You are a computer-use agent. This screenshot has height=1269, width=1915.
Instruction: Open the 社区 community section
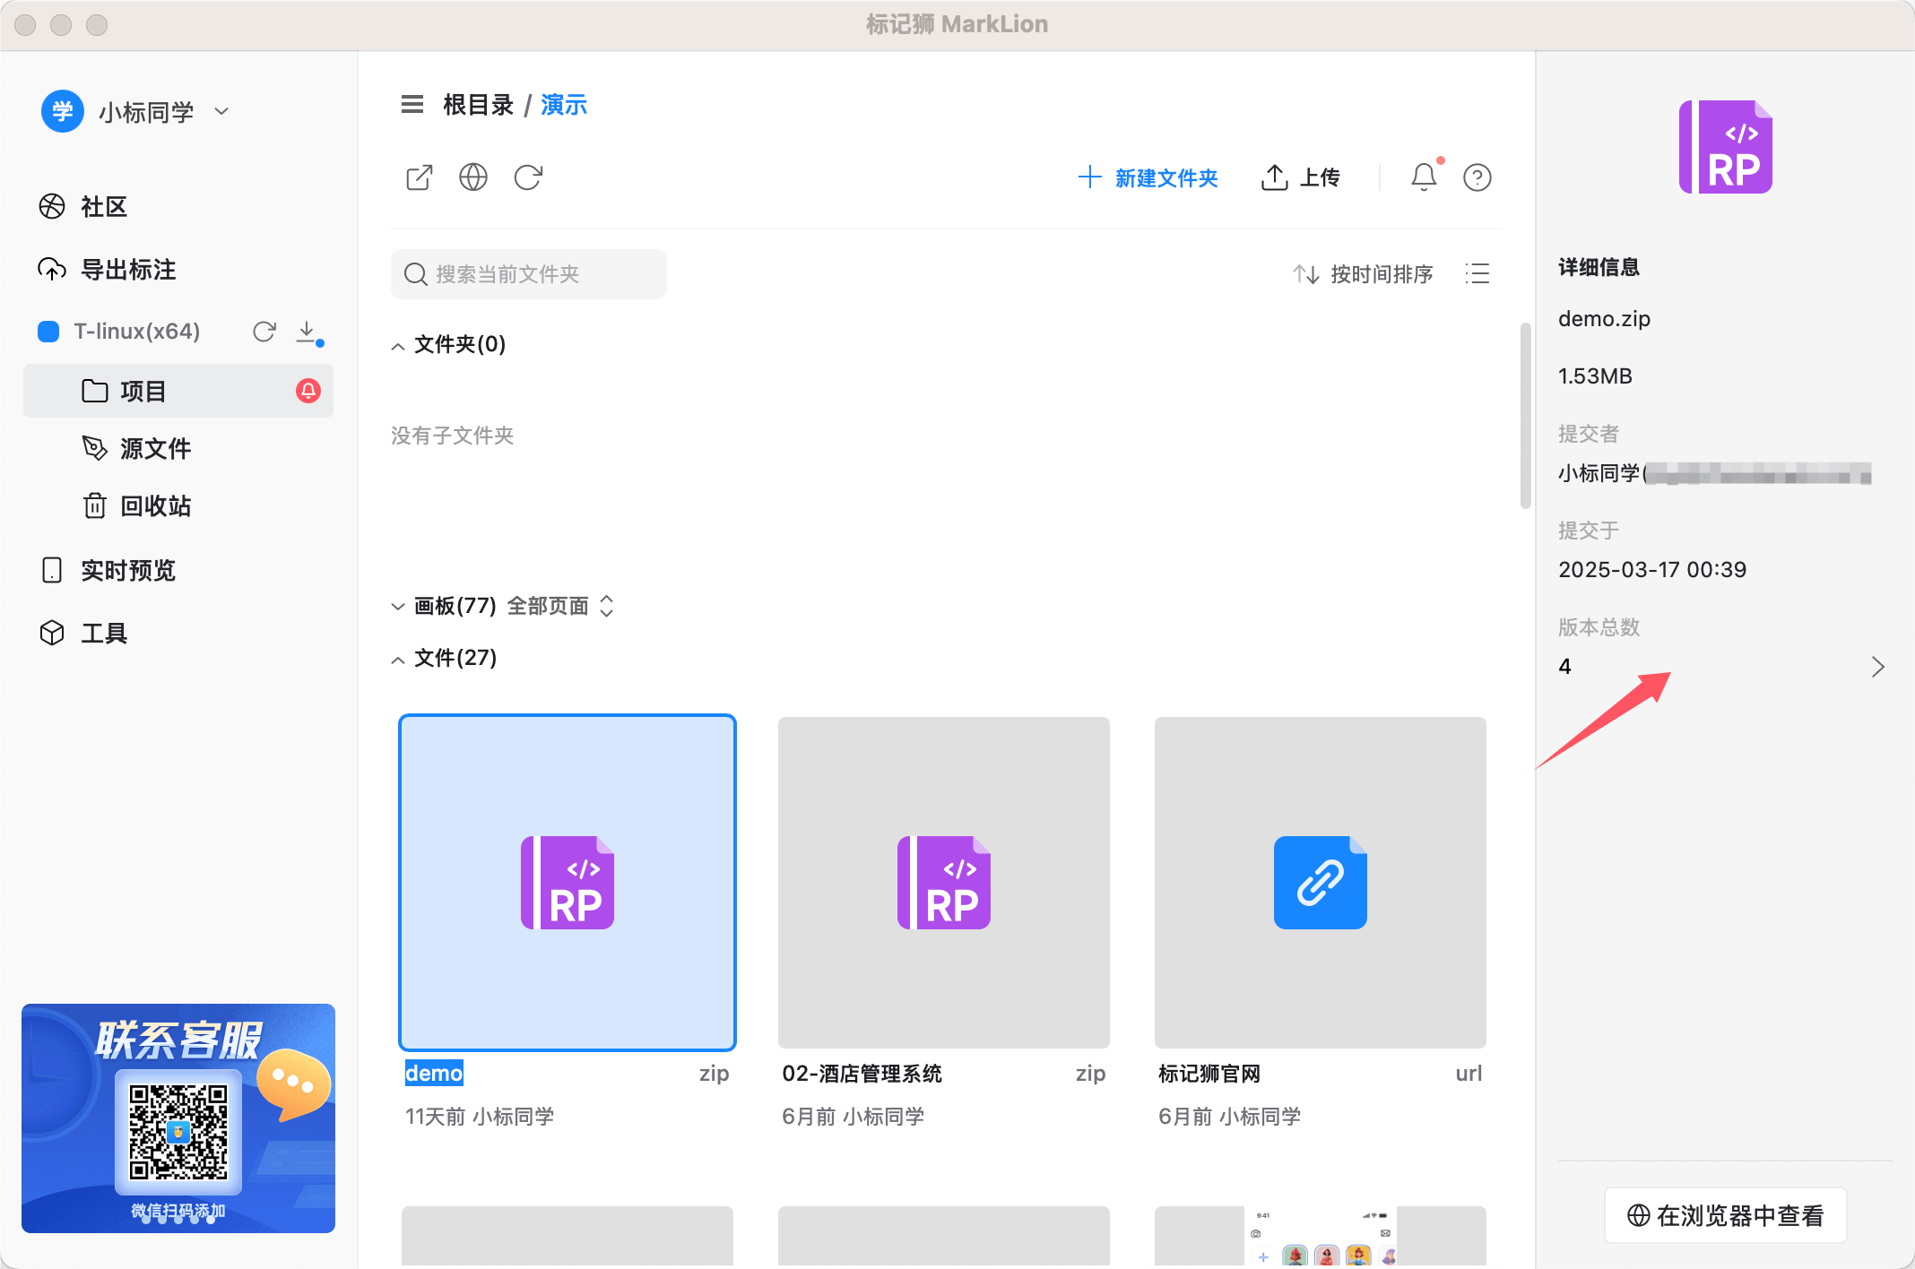click(104, 207)
